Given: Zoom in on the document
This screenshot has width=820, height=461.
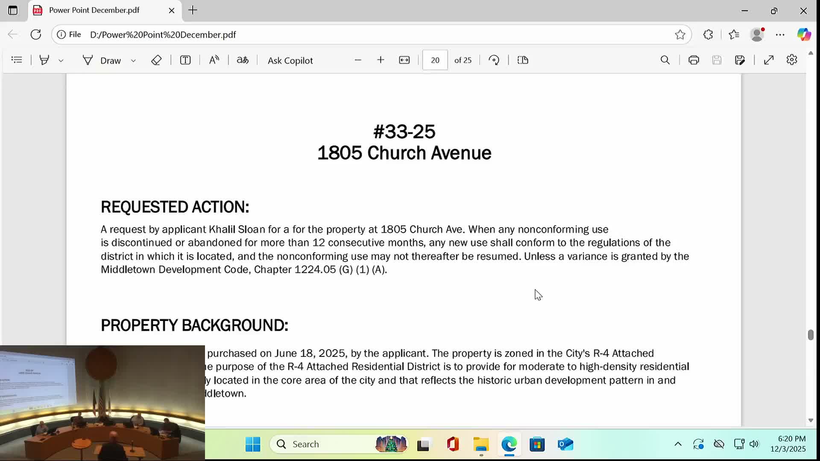Looking at the screenshot, I should [x=381, y=60].
